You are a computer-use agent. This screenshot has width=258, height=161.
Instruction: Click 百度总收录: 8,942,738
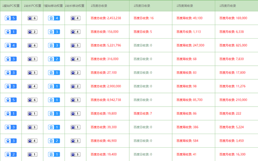tap(106, 100)
